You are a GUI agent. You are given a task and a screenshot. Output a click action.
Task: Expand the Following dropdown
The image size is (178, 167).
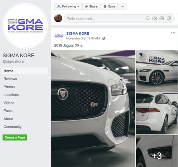(x=68, y=7)
